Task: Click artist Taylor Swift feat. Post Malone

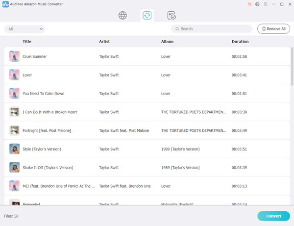Action: [x=124, y=130]
